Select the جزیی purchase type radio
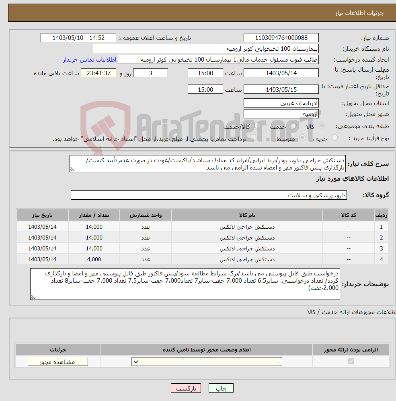Screen dimensions: 396x401 tap(334, 138)
